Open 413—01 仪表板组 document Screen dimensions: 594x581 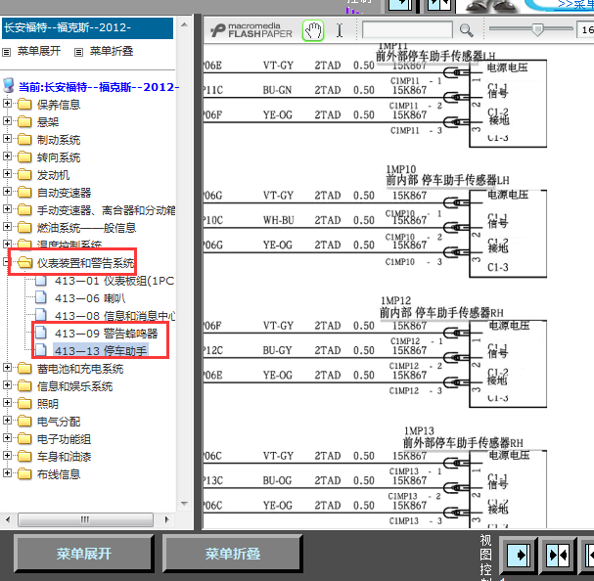pos(114,281)
